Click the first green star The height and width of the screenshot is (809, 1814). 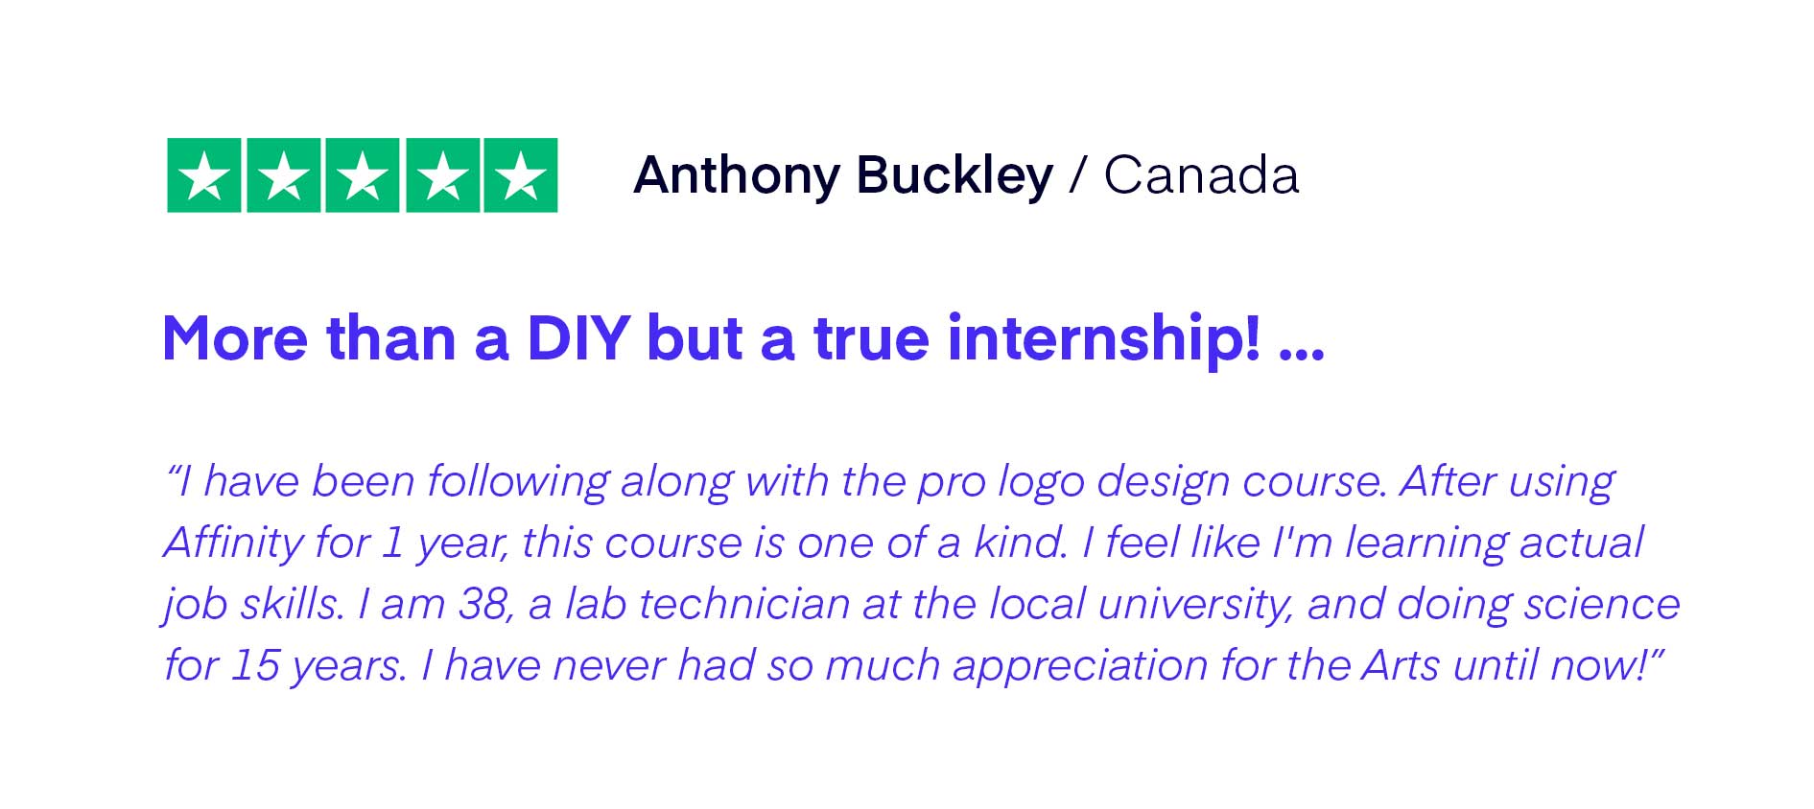(x=204, y=175)
